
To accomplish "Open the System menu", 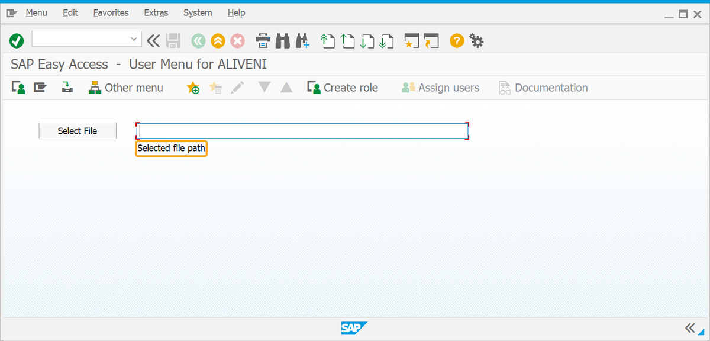I will [198, 12].
